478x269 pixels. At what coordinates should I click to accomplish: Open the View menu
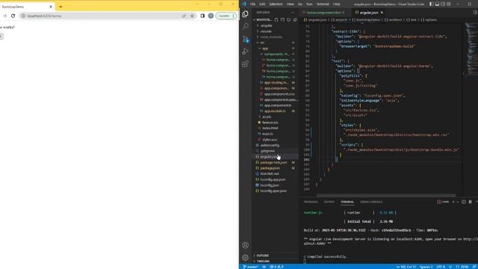coord(291,4)
